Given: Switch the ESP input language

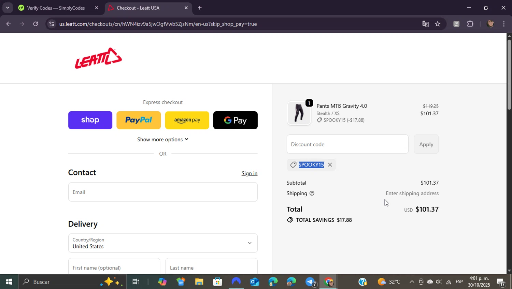Looking at the screenshot, I should coord(459,282).
